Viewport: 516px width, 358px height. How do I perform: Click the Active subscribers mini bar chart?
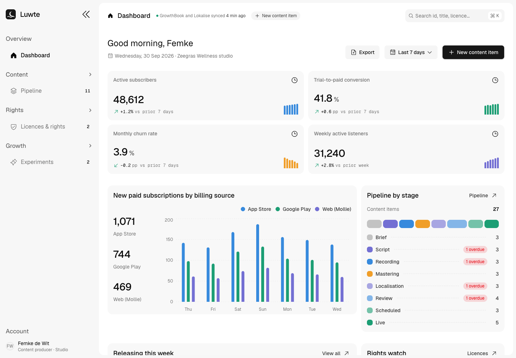click(x=291, y=109)
